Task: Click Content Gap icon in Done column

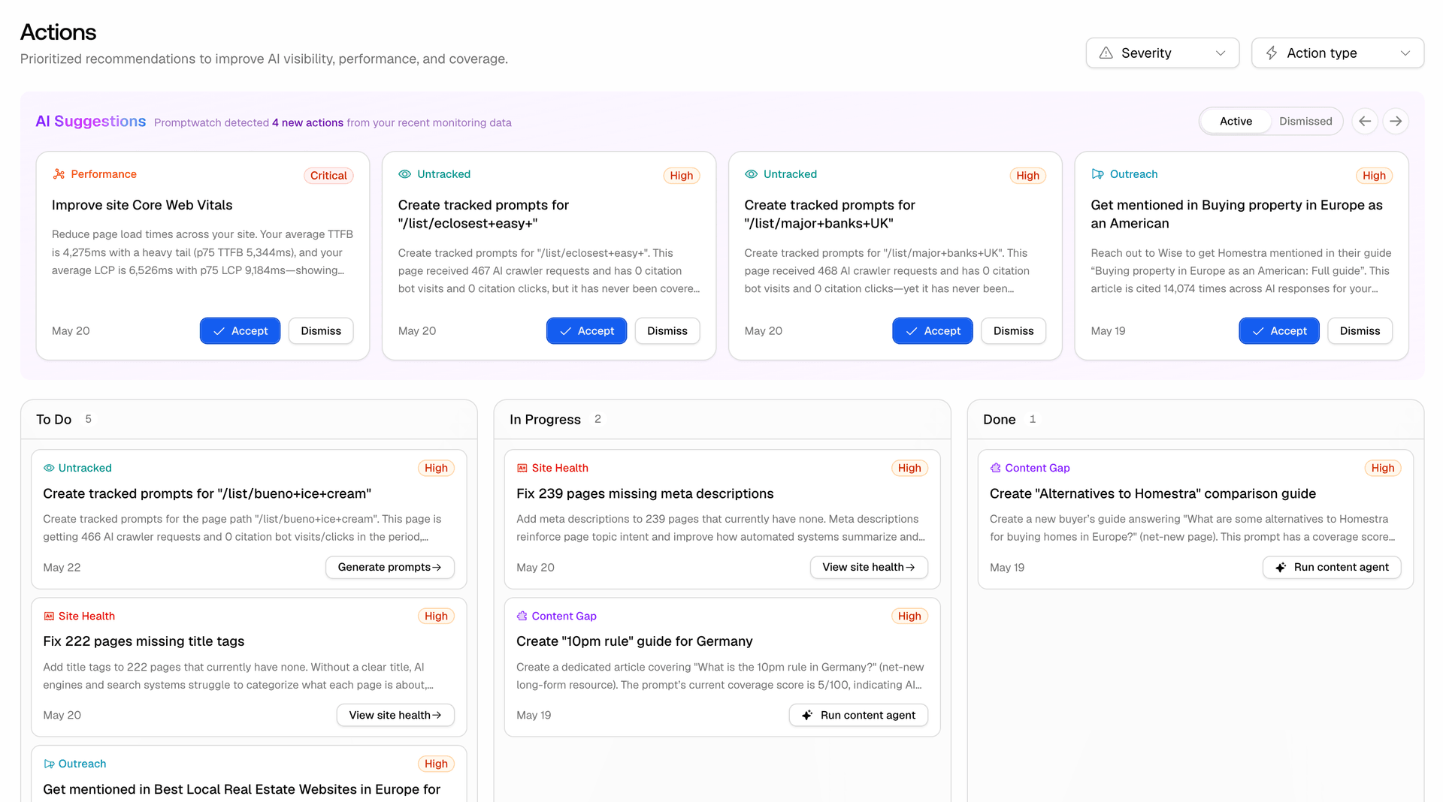Action: tap(996, 468)
